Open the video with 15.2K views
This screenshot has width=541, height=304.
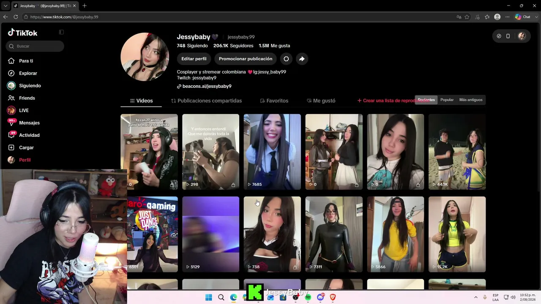pyautogui.click(x=457, y=234)
